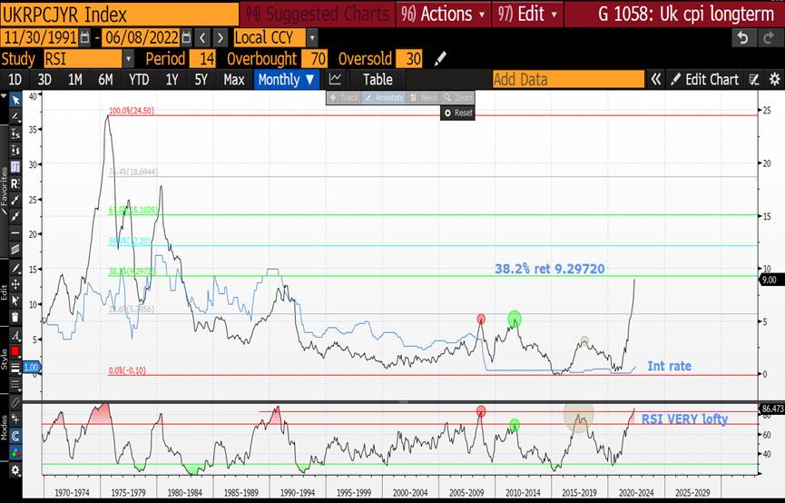Screen dimensions: 785x503
Task: Select the arrow pointer tool in left toolbar
Action: 15,100
